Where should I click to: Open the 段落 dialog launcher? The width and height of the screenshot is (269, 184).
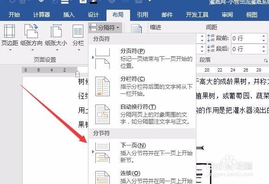pos(266,60)
